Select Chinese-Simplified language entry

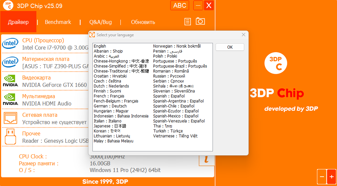pos(121,66)
